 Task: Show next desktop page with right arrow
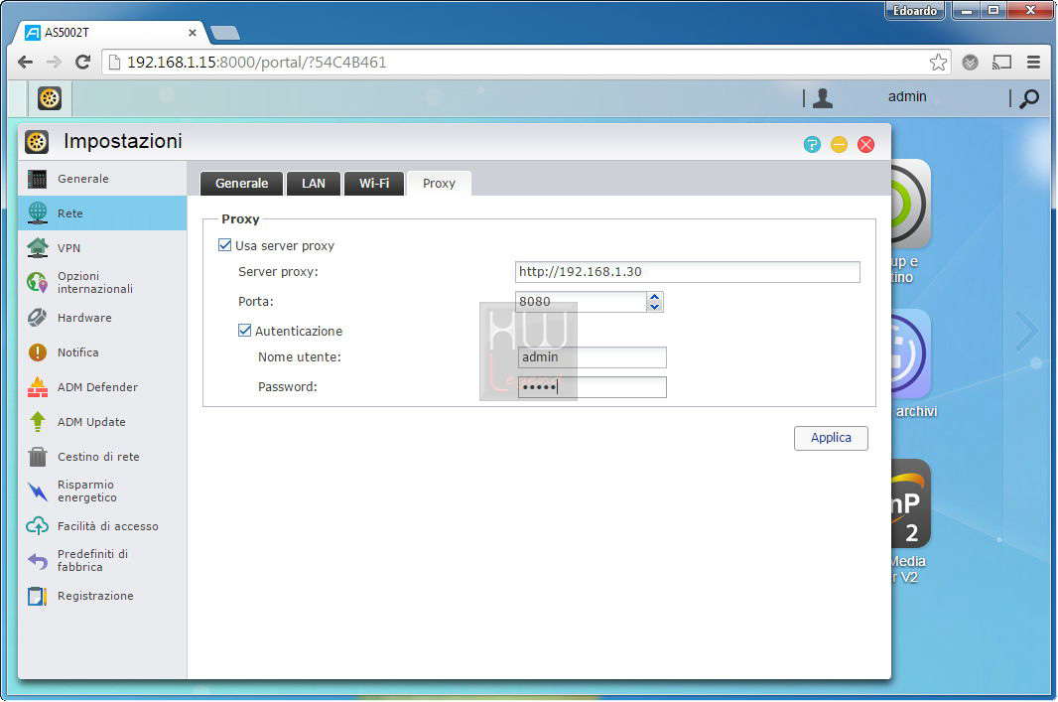pyautogui.click(x=1027, y=331)
